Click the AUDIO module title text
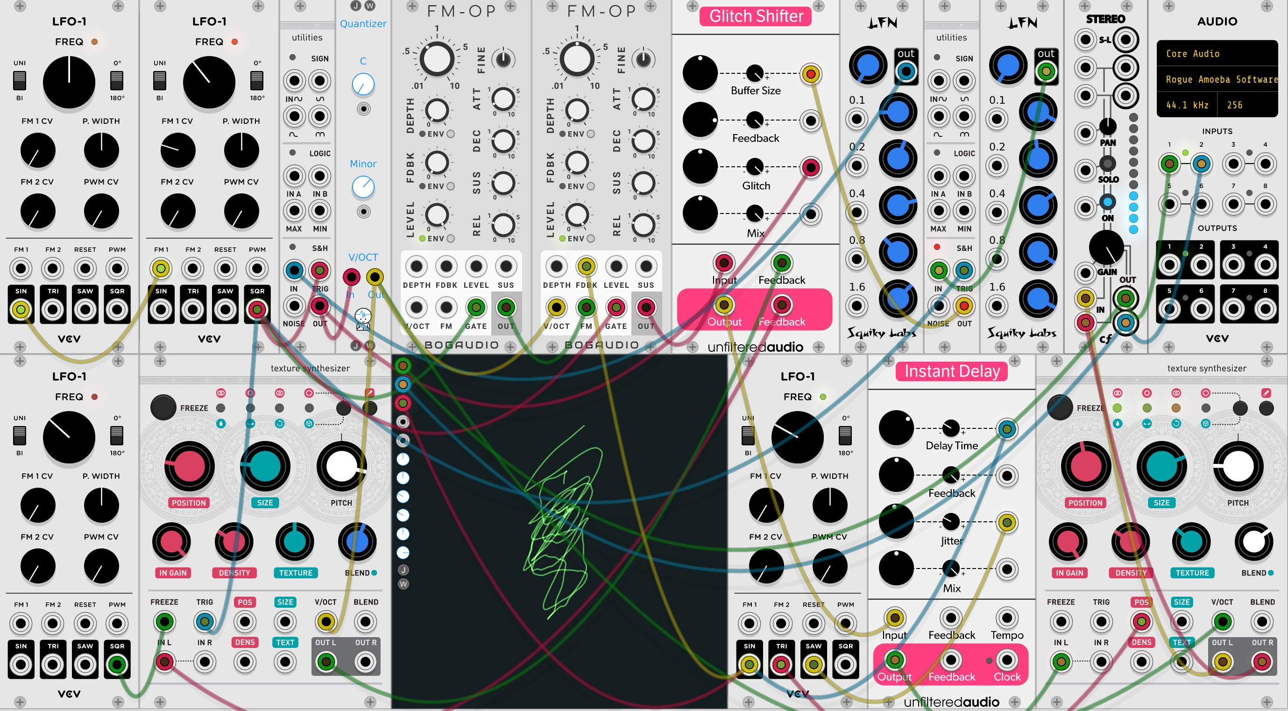The image size is (1288, 711). coord(1217,21)
